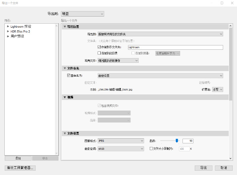Screen dimensions: 237x175
Task: Expand the 用户预设 preset arrow
Action: (8, 36)
